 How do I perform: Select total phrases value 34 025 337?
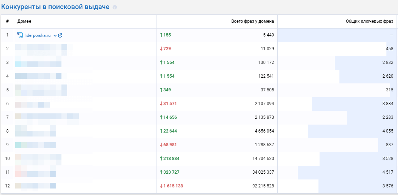pos(264,172)
